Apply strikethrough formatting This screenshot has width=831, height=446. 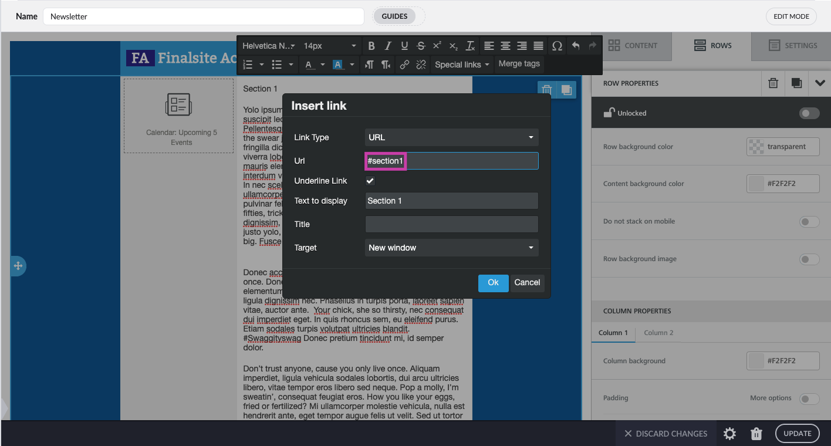pyautogui.click(x=421, y=46)
